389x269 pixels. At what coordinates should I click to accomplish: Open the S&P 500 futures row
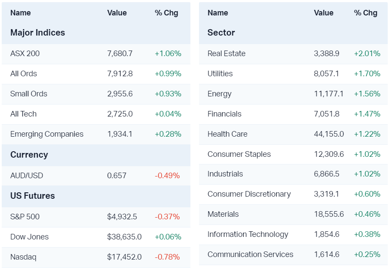coord(25,217)
